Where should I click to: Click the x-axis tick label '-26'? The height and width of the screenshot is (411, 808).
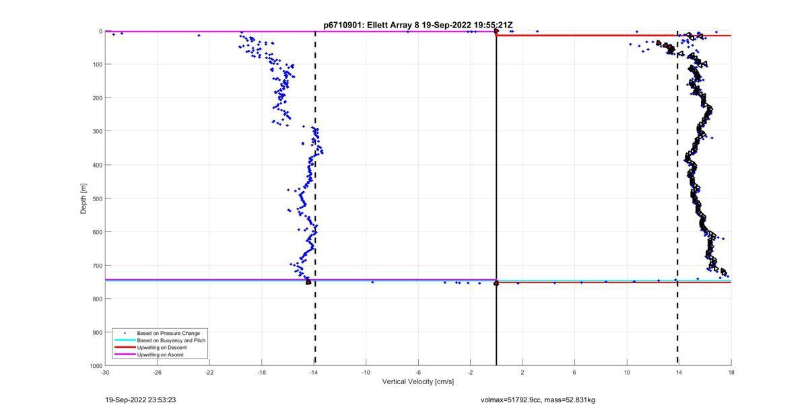coord(158,372)
